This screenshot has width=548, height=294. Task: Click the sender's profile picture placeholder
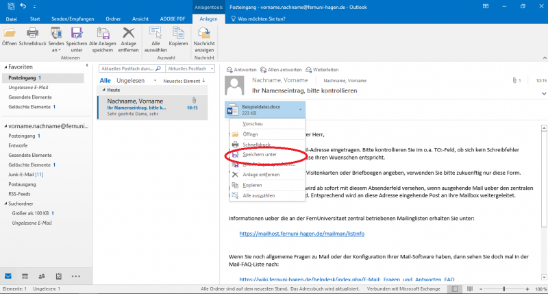tap(234, 86)
